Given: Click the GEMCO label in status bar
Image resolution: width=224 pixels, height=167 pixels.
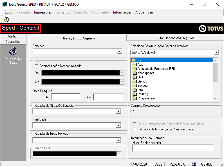Looking at the screenshot, I should coord(207,164).
